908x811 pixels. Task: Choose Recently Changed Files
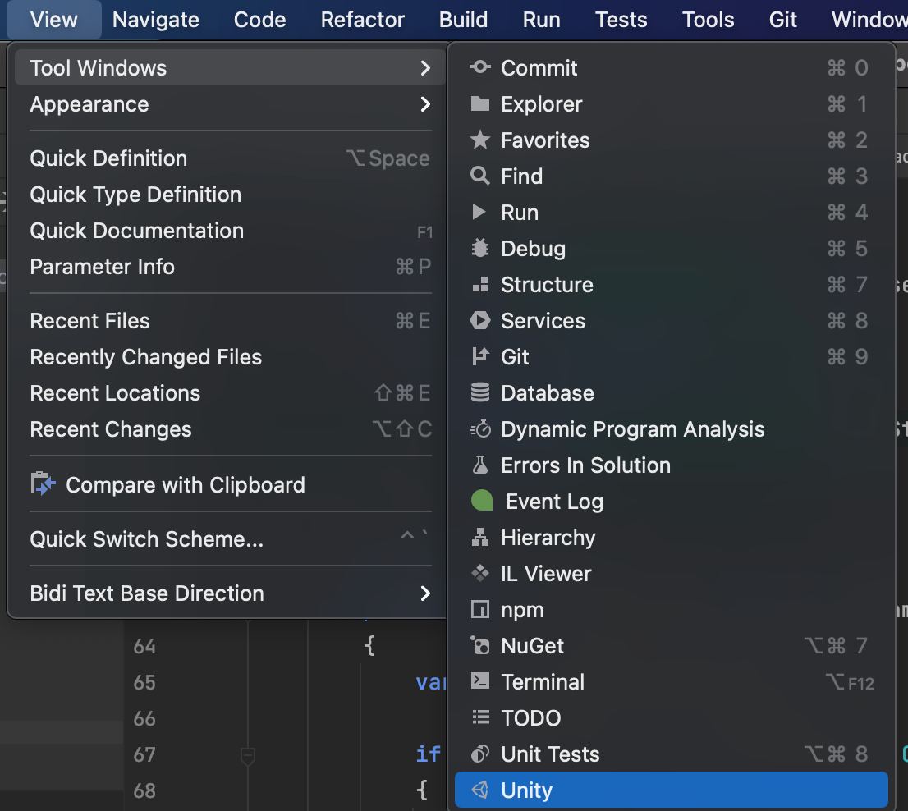click(x=231, y=357)
